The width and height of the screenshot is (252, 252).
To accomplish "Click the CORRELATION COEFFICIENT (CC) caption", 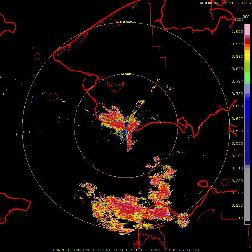I will click(x=88, y=250).
